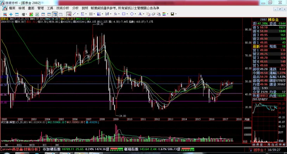Open dropdown arrow next to rectangle tool
The image size is (287, 154).
[127, 14]
